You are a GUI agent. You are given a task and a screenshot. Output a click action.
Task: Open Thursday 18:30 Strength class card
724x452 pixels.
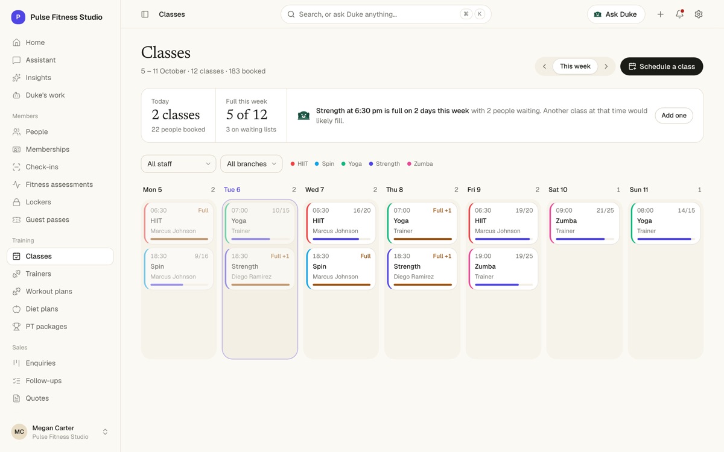(x=422, y=269)
